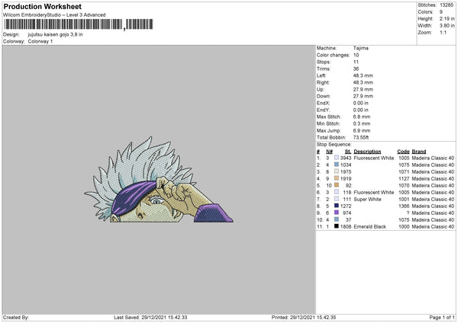This screenshot has height=323, width=458.
Task: Click the Page 1 of 1 indicator
Action: (x=442, y=317)
